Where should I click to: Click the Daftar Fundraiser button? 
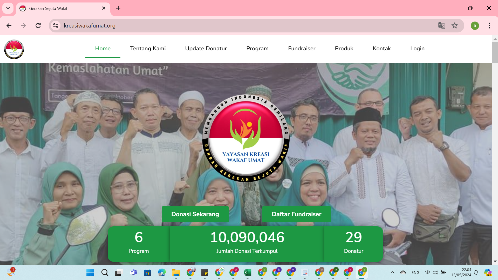tap(296, 214)
